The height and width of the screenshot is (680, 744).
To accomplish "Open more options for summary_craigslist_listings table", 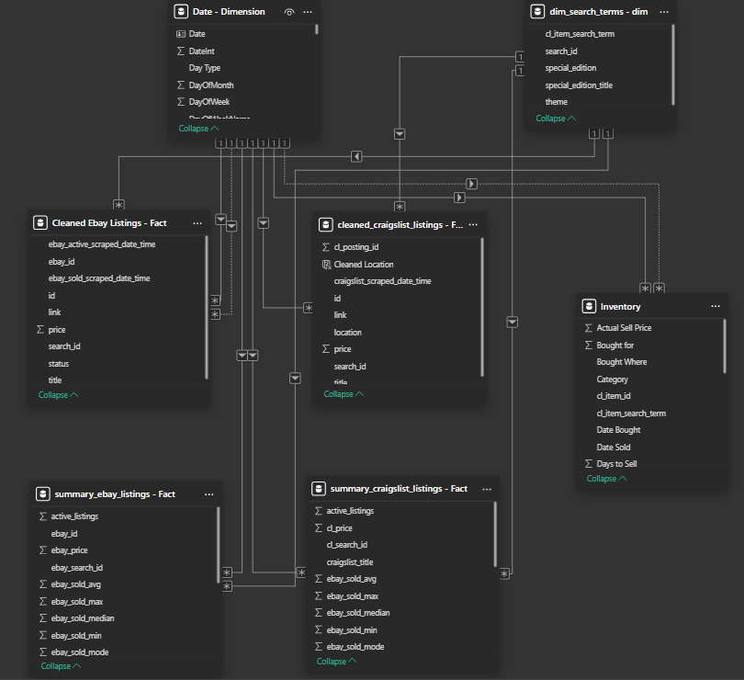I will click(487, 489).
